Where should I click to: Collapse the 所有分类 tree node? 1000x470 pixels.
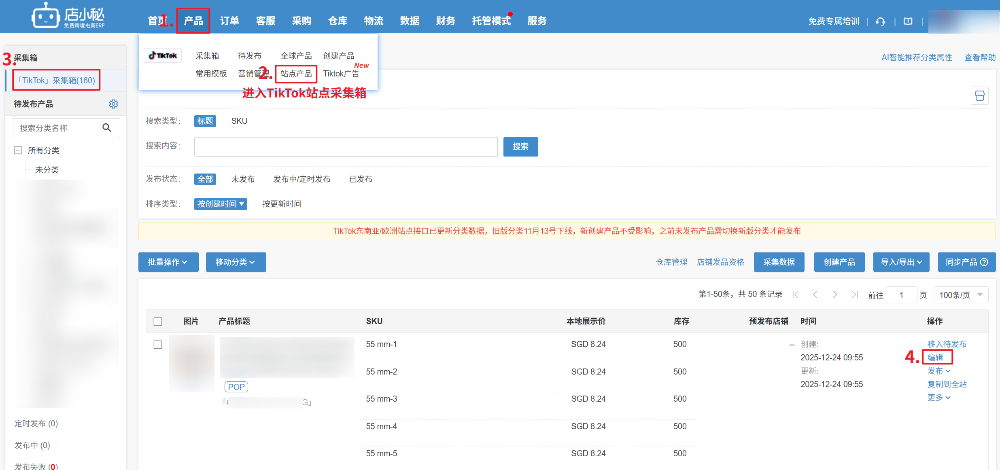point(18,150)
